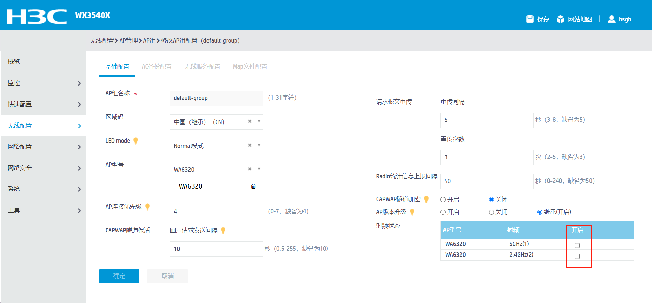Click the 保存 save link
Image resolution: width=652 pixels, height=303 pixels.
pos(543,19)
